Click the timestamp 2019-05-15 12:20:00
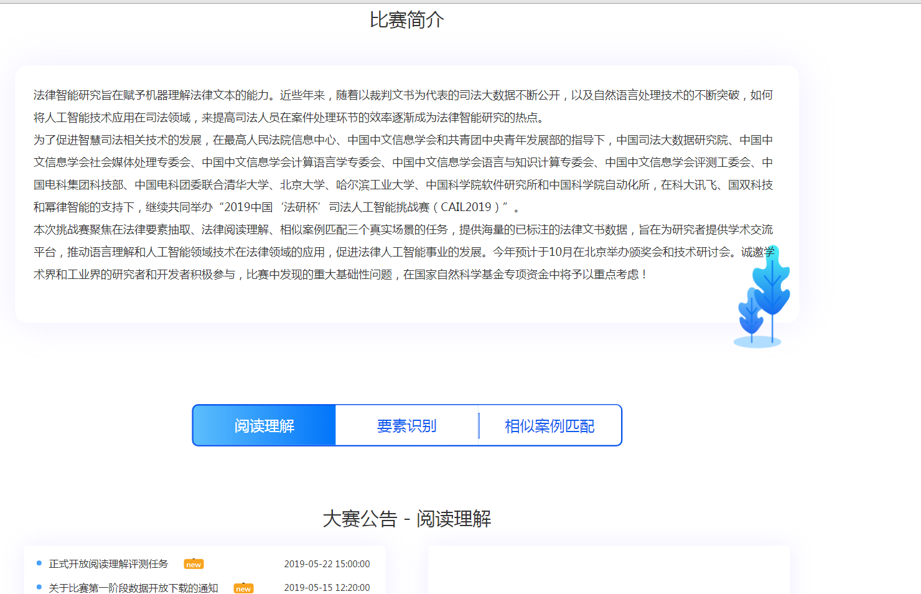Viewport: 921px width, 594px height. click(327, 588)
